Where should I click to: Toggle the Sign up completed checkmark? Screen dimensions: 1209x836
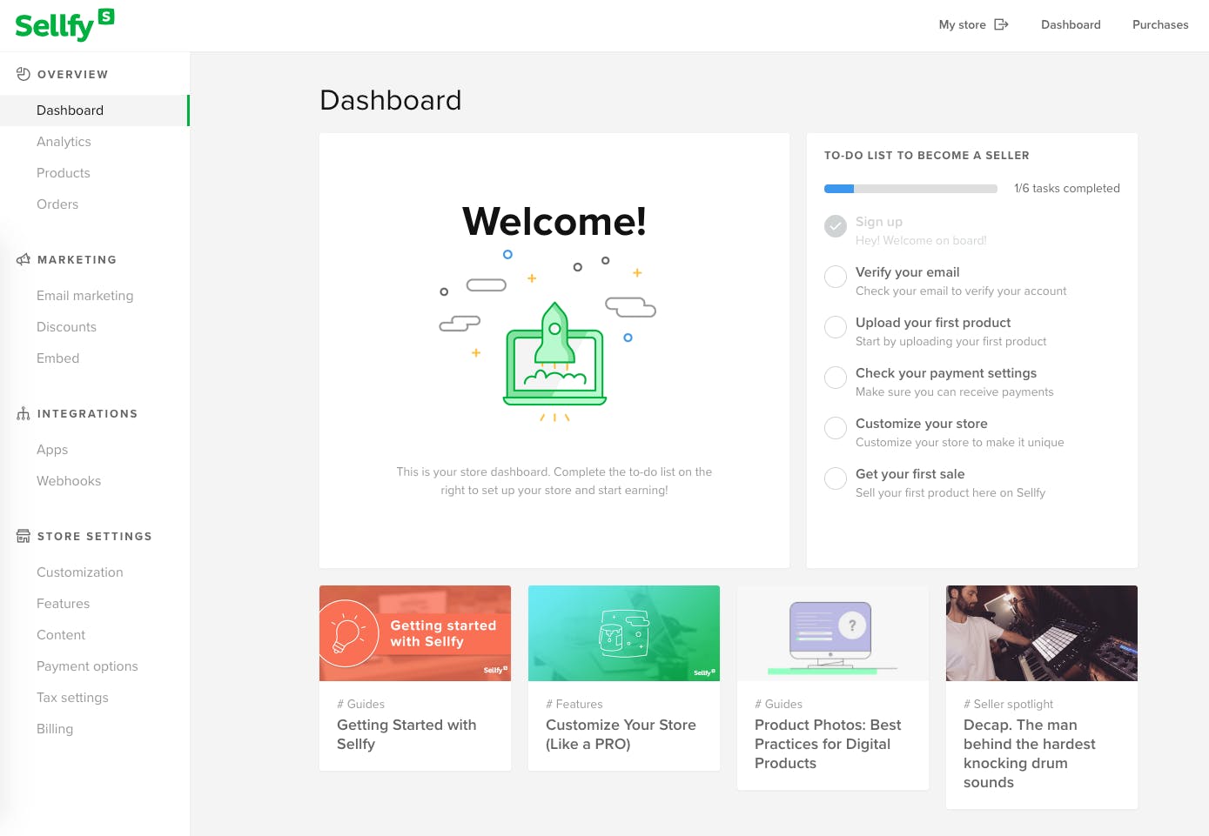pyautogui.click(x=836, y=226)
